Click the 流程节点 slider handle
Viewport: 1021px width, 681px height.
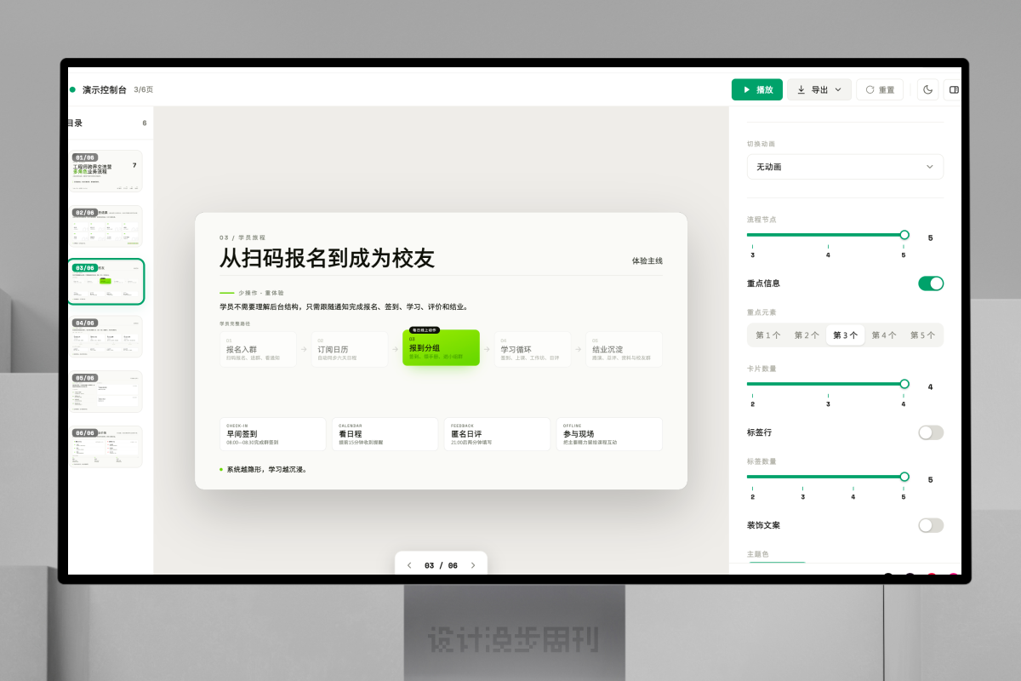pos(904,235)
